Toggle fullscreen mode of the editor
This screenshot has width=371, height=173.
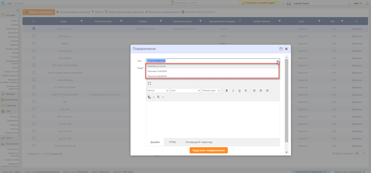coord(149,83)
